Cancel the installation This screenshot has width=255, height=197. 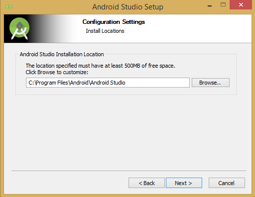tap(227, 183)
